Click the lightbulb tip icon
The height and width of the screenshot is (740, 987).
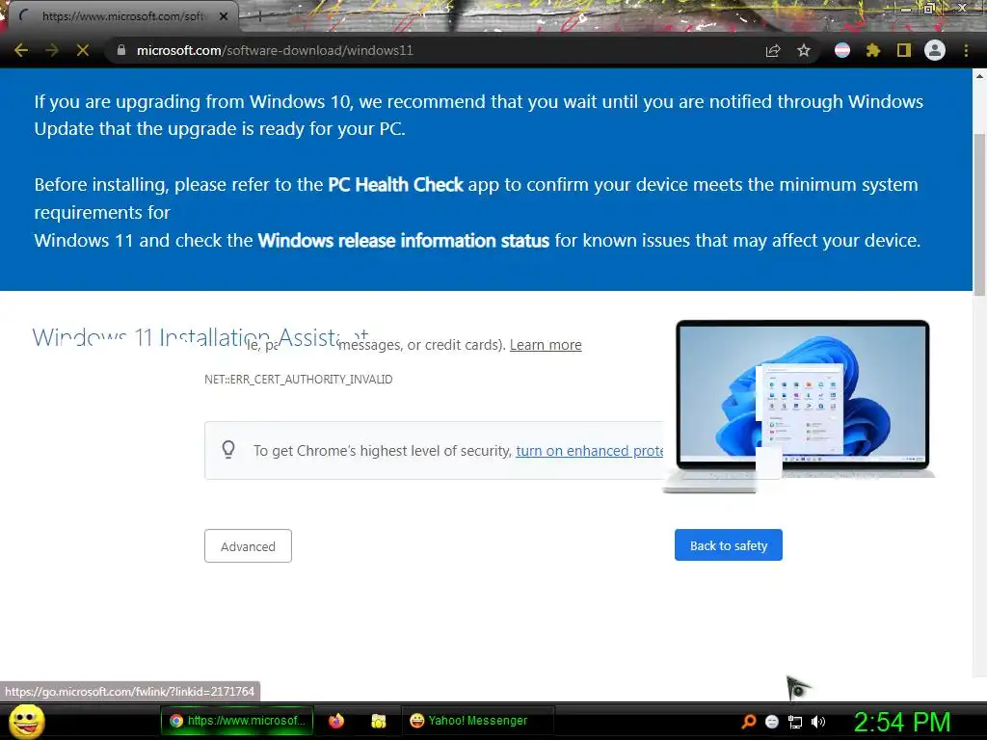(x=228, y=450)
